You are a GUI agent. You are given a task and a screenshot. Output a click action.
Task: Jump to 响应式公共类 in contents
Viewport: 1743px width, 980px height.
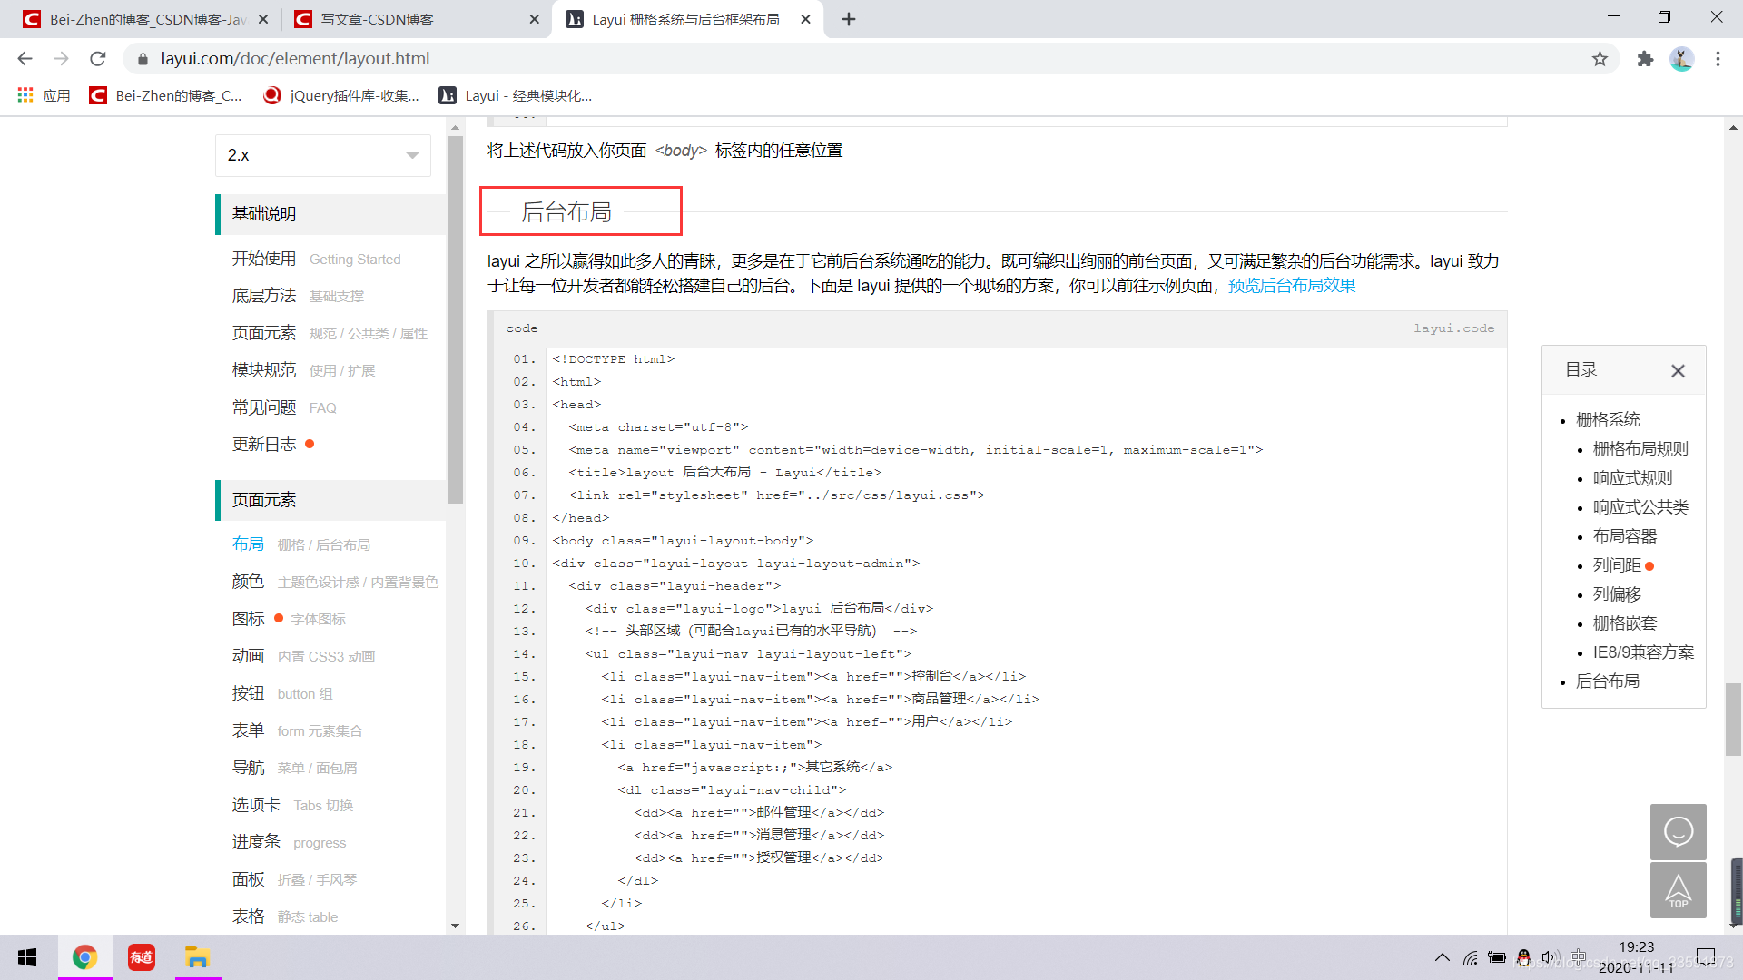point(1640,507)
